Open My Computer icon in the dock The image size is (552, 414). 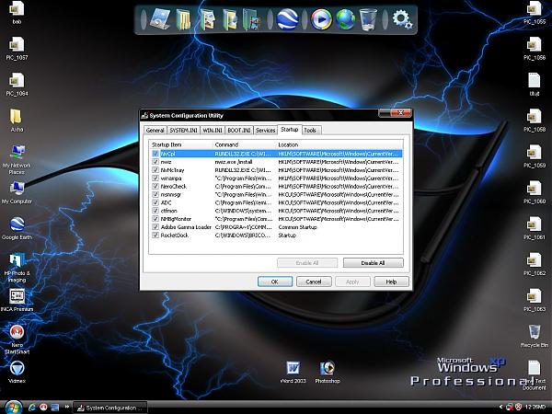tap(159, 18)
